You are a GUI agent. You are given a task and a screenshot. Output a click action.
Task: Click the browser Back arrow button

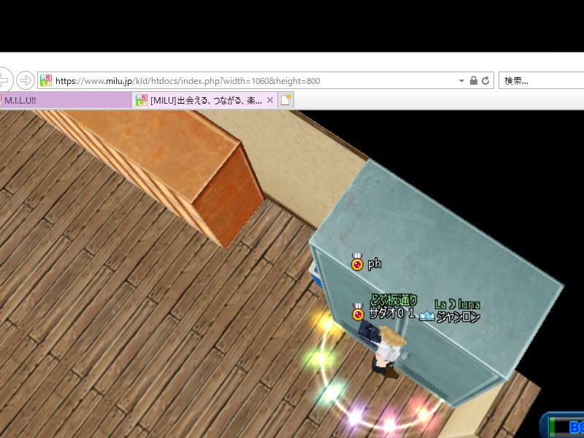tap(4, 80)
